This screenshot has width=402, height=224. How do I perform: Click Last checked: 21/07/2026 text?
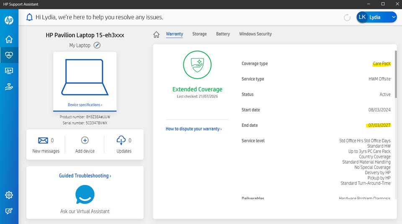[197, 96]
